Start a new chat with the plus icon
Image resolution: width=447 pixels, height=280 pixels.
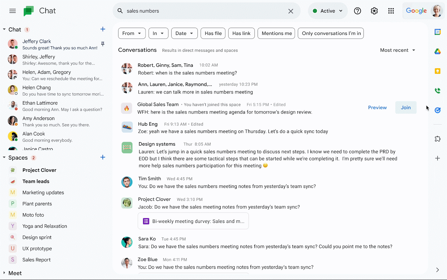[x=103, y=29]
